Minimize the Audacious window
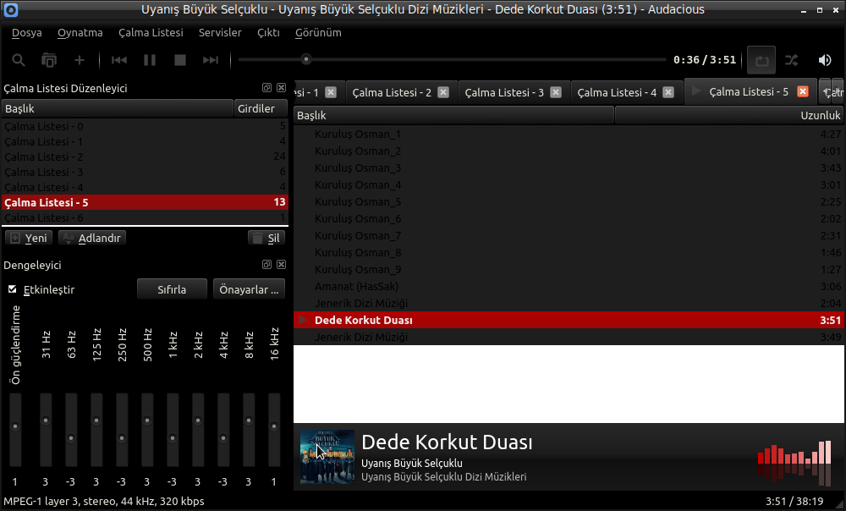The image size is (846, 511). pyautogui.click(x=804, y=10)
